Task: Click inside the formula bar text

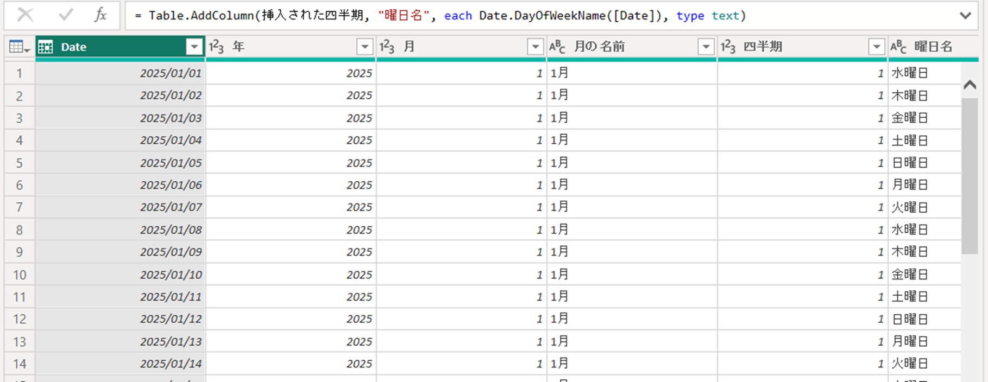Action: click(489, 16)
